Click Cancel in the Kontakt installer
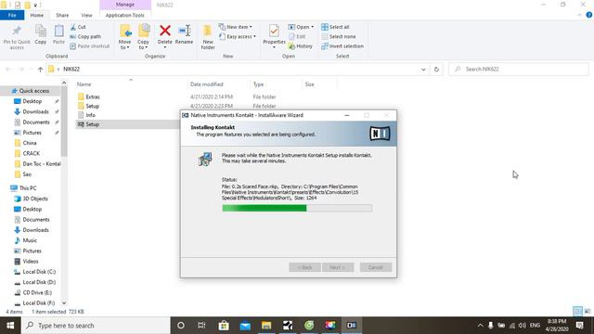The height and width of the screenshot is (334, 594). click(x=375, y=267)
